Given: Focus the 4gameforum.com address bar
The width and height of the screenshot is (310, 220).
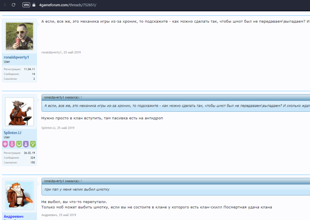Looking at the screenshot, I should click(68, 5).
